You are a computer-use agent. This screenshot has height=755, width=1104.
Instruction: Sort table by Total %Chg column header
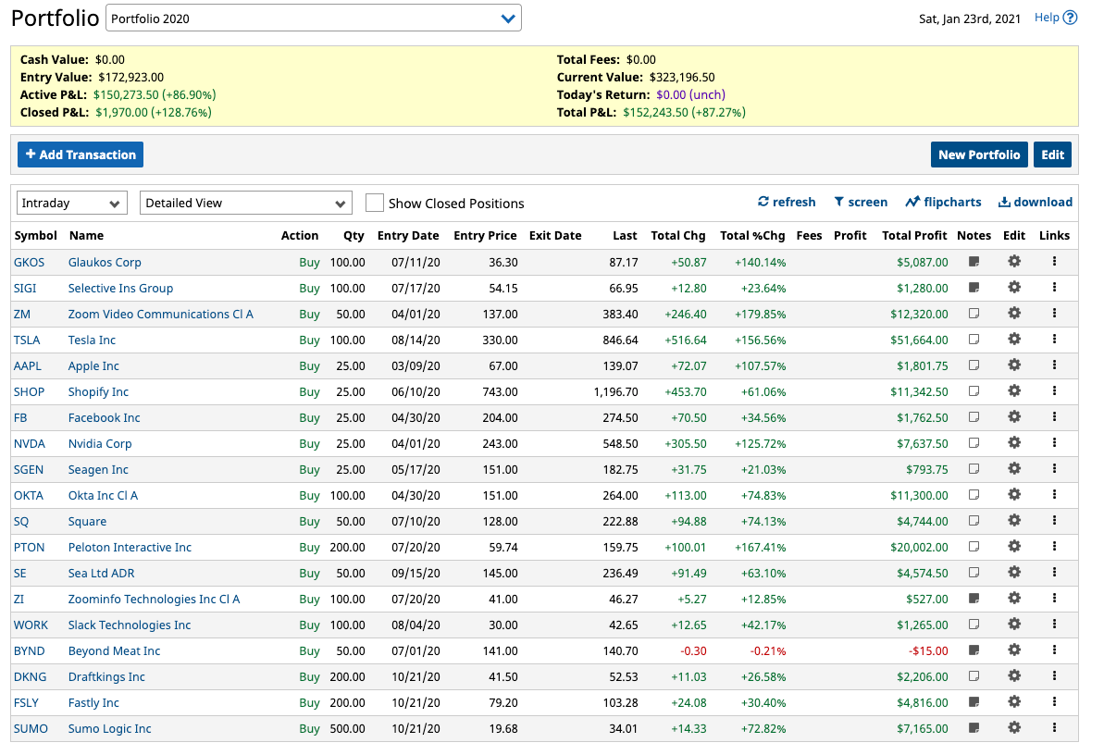click(752, 235)
